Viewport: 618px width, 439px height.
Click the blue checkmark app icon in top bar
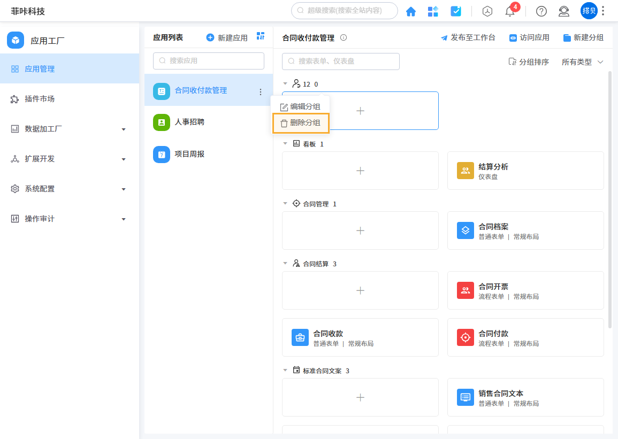[456, 11]
